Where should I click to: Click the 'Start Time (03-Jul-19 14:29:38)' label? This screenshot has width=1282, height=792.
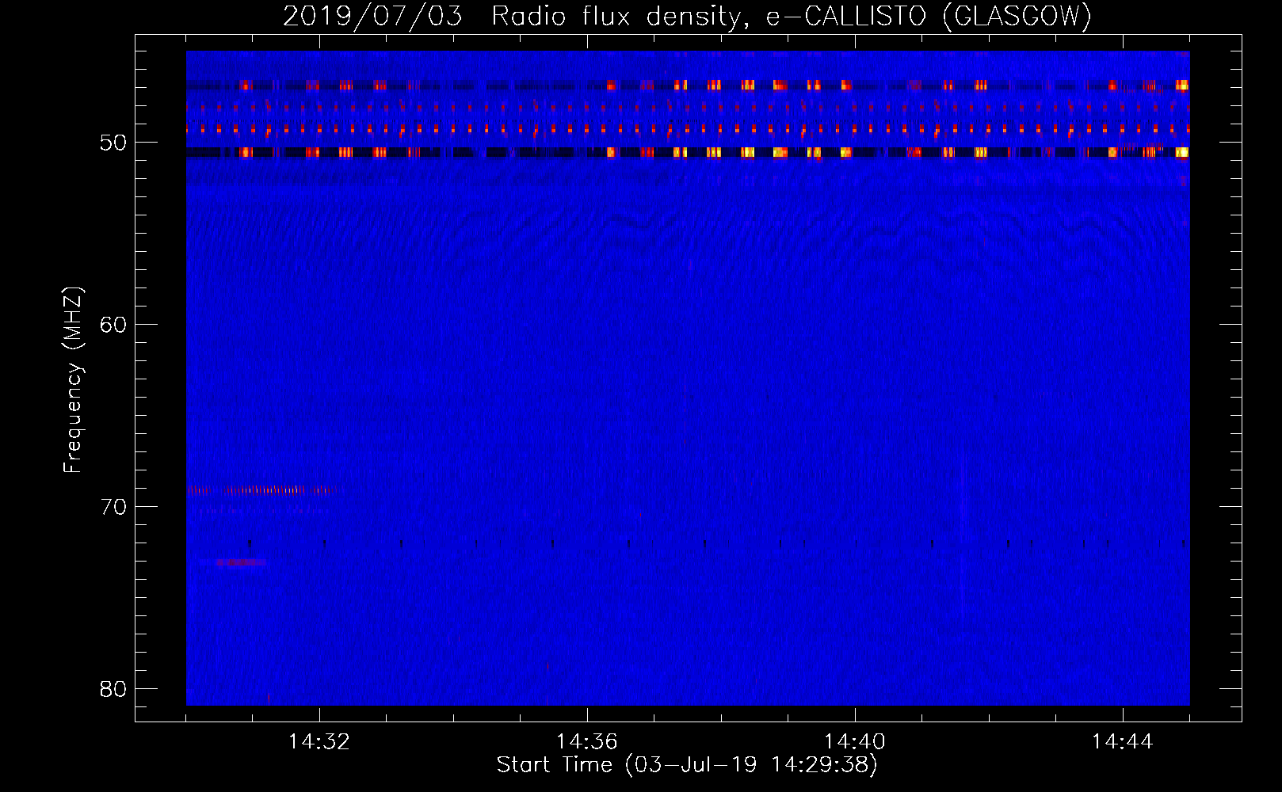687,765
